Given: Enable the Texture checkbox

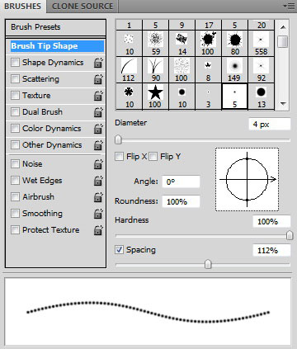Looking at the screenshot, I should pos(15,95).
